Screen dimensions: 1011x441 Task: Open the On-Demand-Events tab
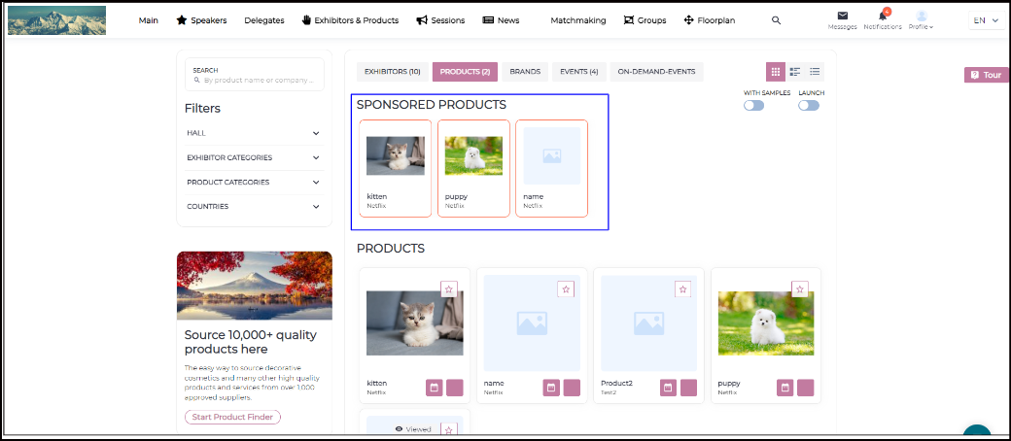pyautogui.click(x=656, y=72)
